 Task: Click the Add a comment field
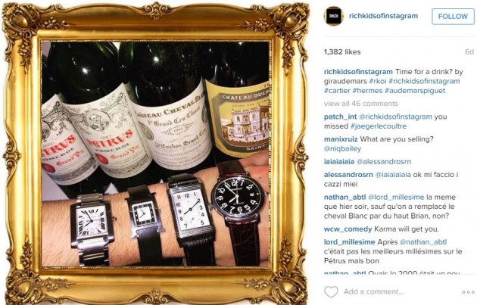[373, 291]
